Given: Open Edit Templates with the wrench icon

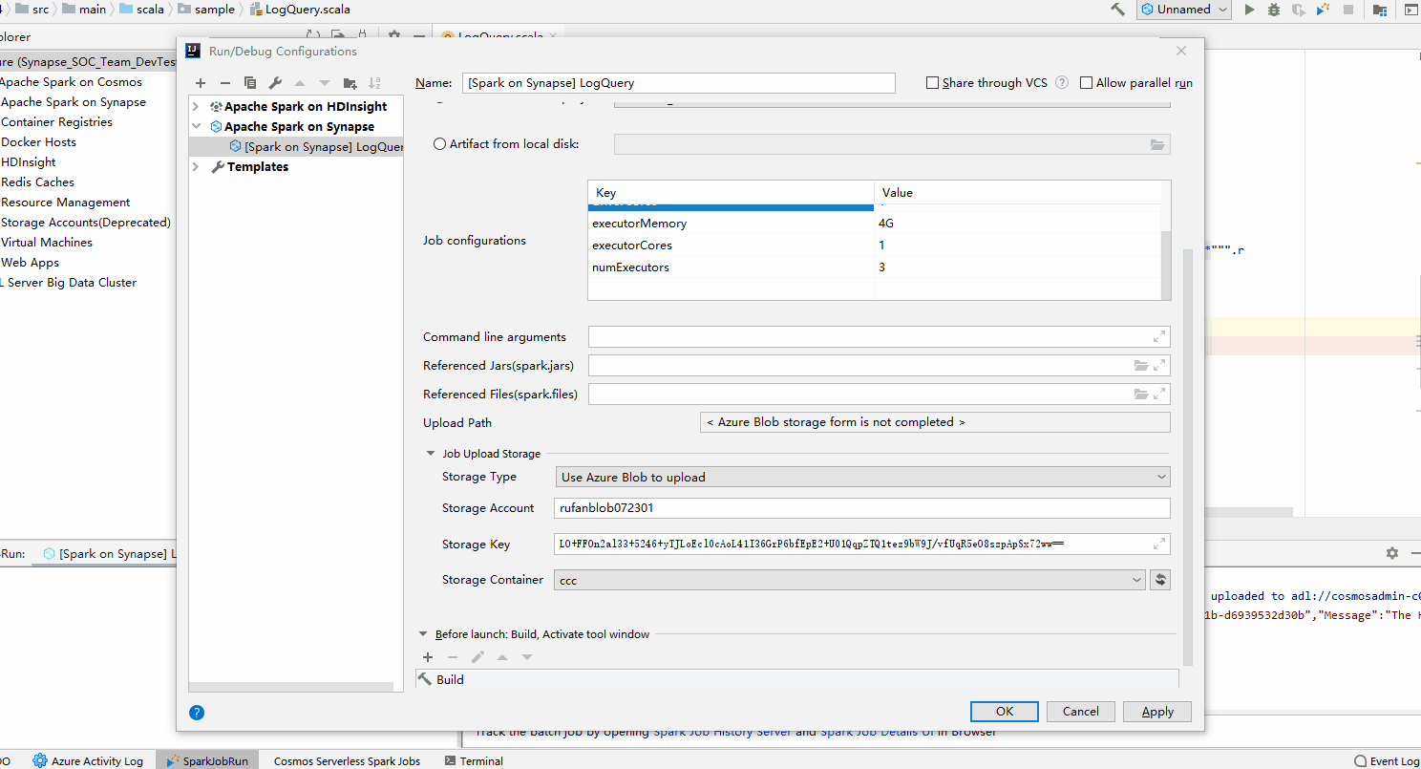Looking at the screenshot, I should (x=274, y=83).
